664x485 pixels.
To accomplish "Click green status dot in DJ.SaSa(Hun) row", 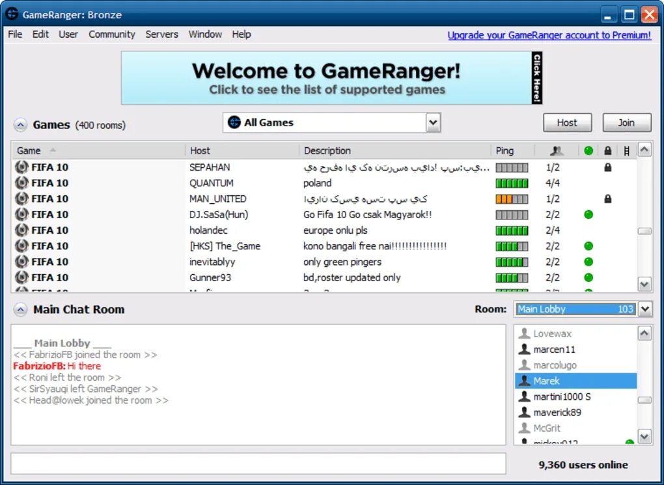I will 588,214.
